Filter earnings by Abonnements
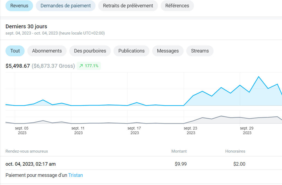 click(x=47, y=51)
